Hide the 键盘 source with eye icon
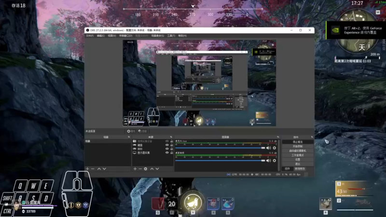This screenshot has height=217, width=386. [x=167, y=145]
